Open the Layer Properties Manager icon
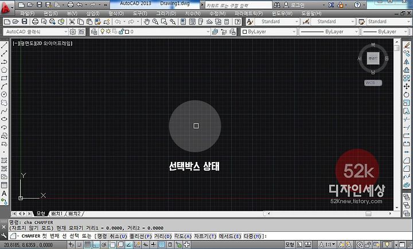The image size is (413, 249). [x=93, y=32]
